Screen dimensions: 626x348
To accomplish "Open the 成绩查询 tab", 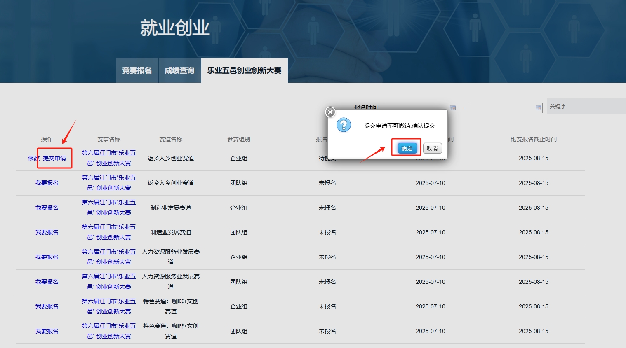I will 179,70.
